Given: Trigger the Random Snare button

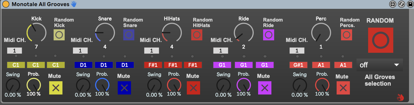Looking at the screenshot, I should pos(129,35).
